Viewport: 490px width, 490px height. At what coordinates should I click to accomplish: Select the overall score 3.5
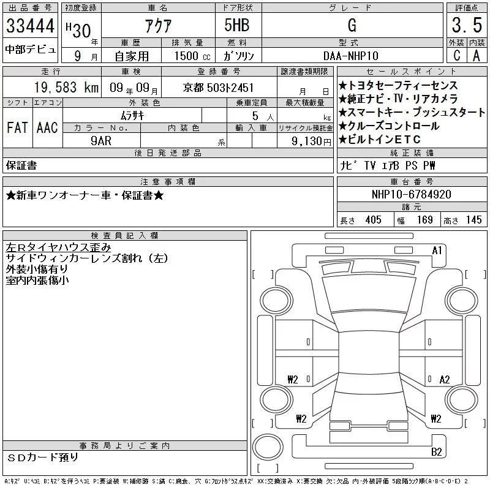(467, 25)
